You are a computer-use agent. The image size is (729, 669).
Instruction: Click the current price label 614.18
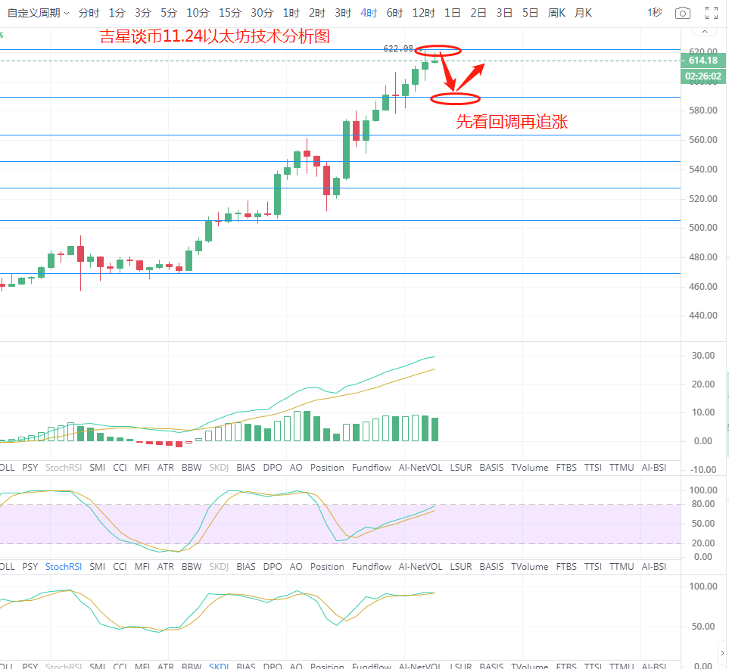click(x=703, y=61)
